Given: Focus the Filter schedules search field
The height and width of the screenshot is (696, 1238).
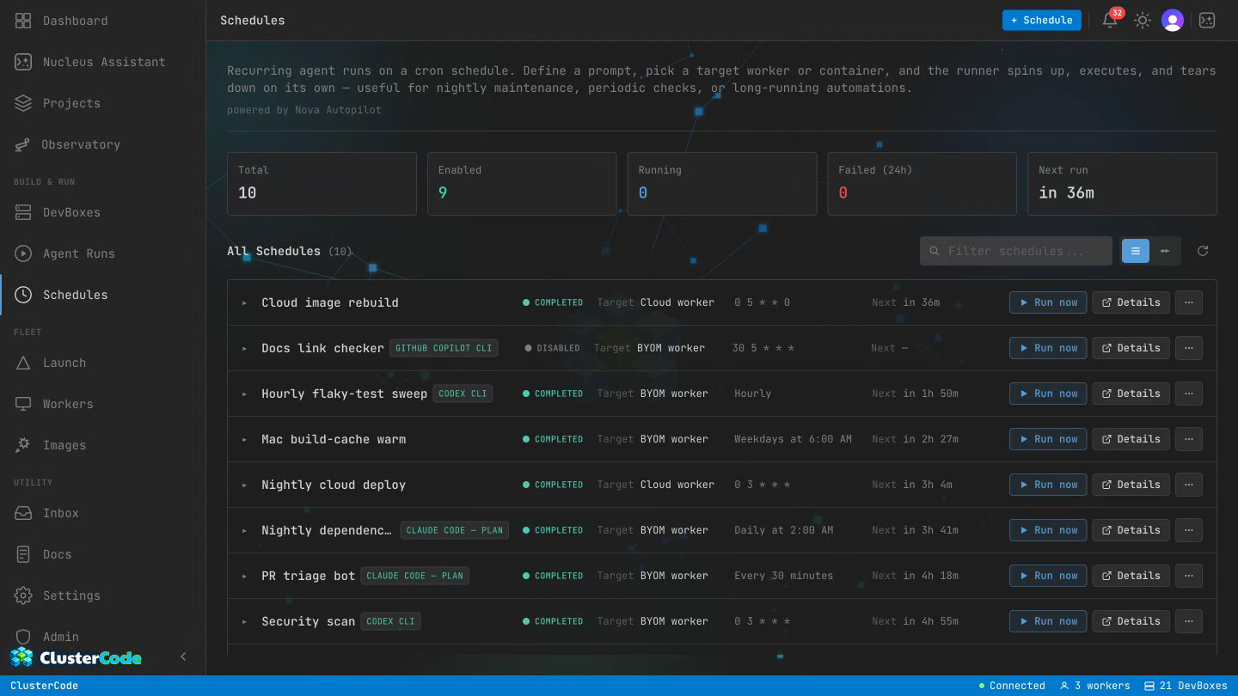Looking at the screenshot, I should pos(1015,251).
